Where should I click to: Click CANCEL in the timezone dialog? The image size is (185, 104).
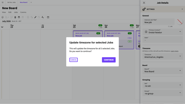(x=73, y=60)
